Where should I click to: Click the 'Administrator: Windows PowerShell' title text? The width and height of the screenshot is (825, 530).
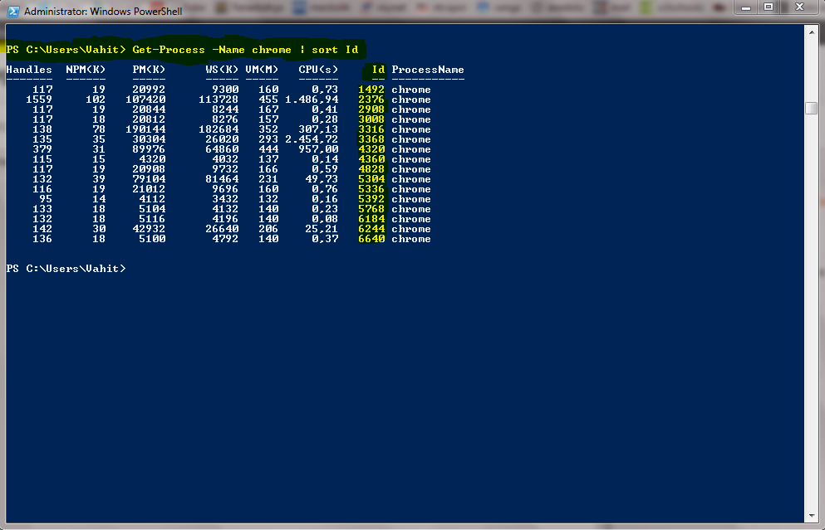[x=103, y=11]
